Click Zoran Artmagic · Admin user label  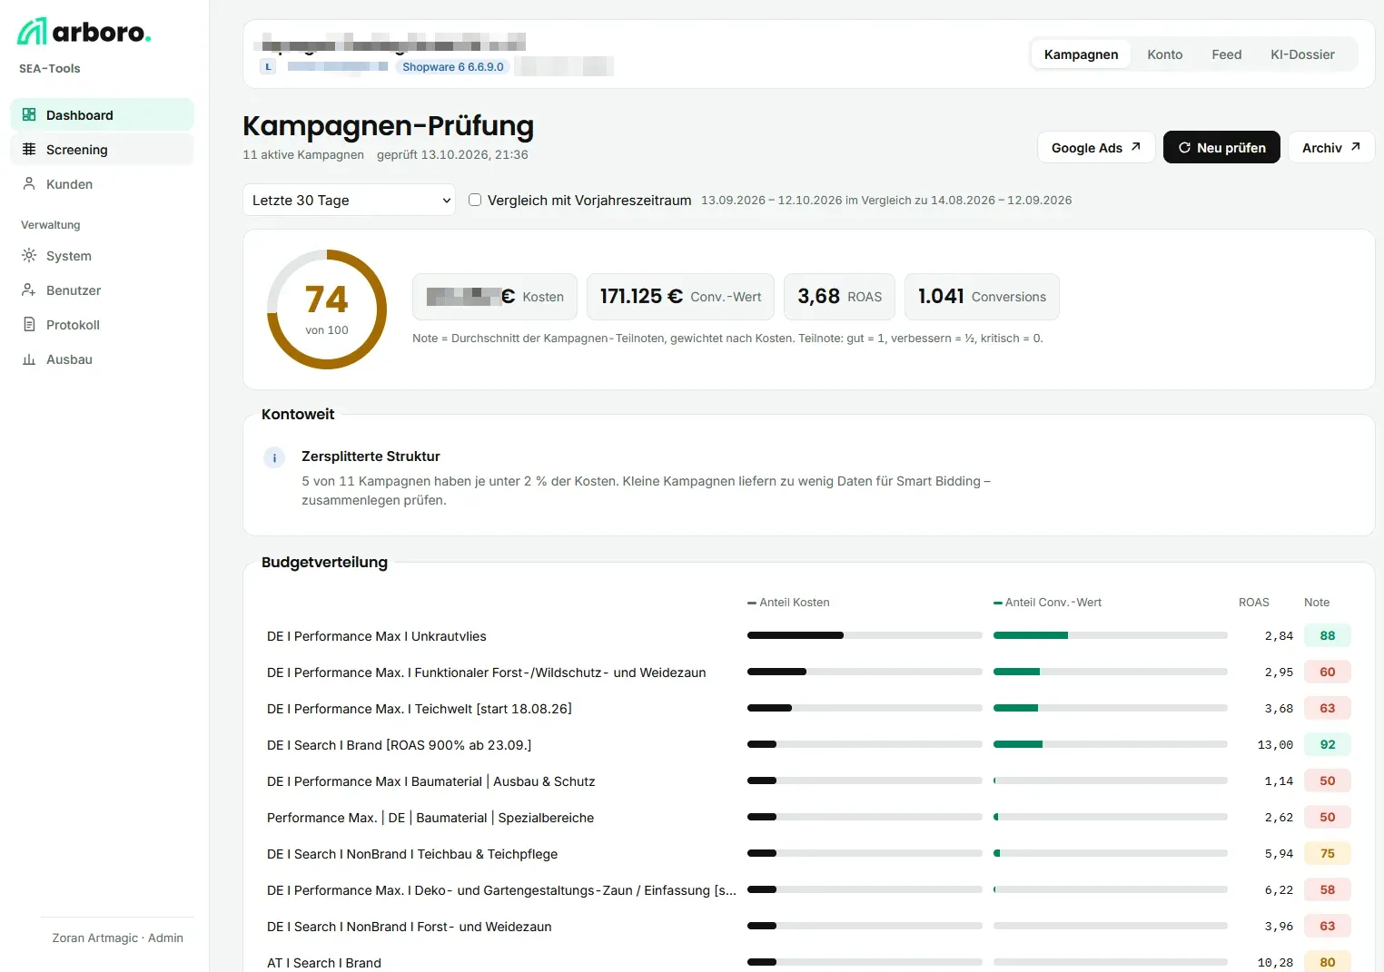(x=118, y=938)
